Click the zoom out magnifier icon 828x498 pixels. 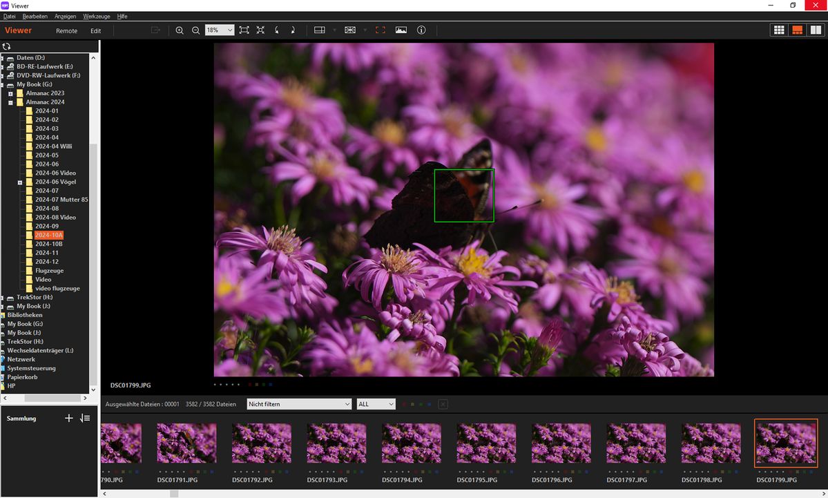(x=195, y=30)
